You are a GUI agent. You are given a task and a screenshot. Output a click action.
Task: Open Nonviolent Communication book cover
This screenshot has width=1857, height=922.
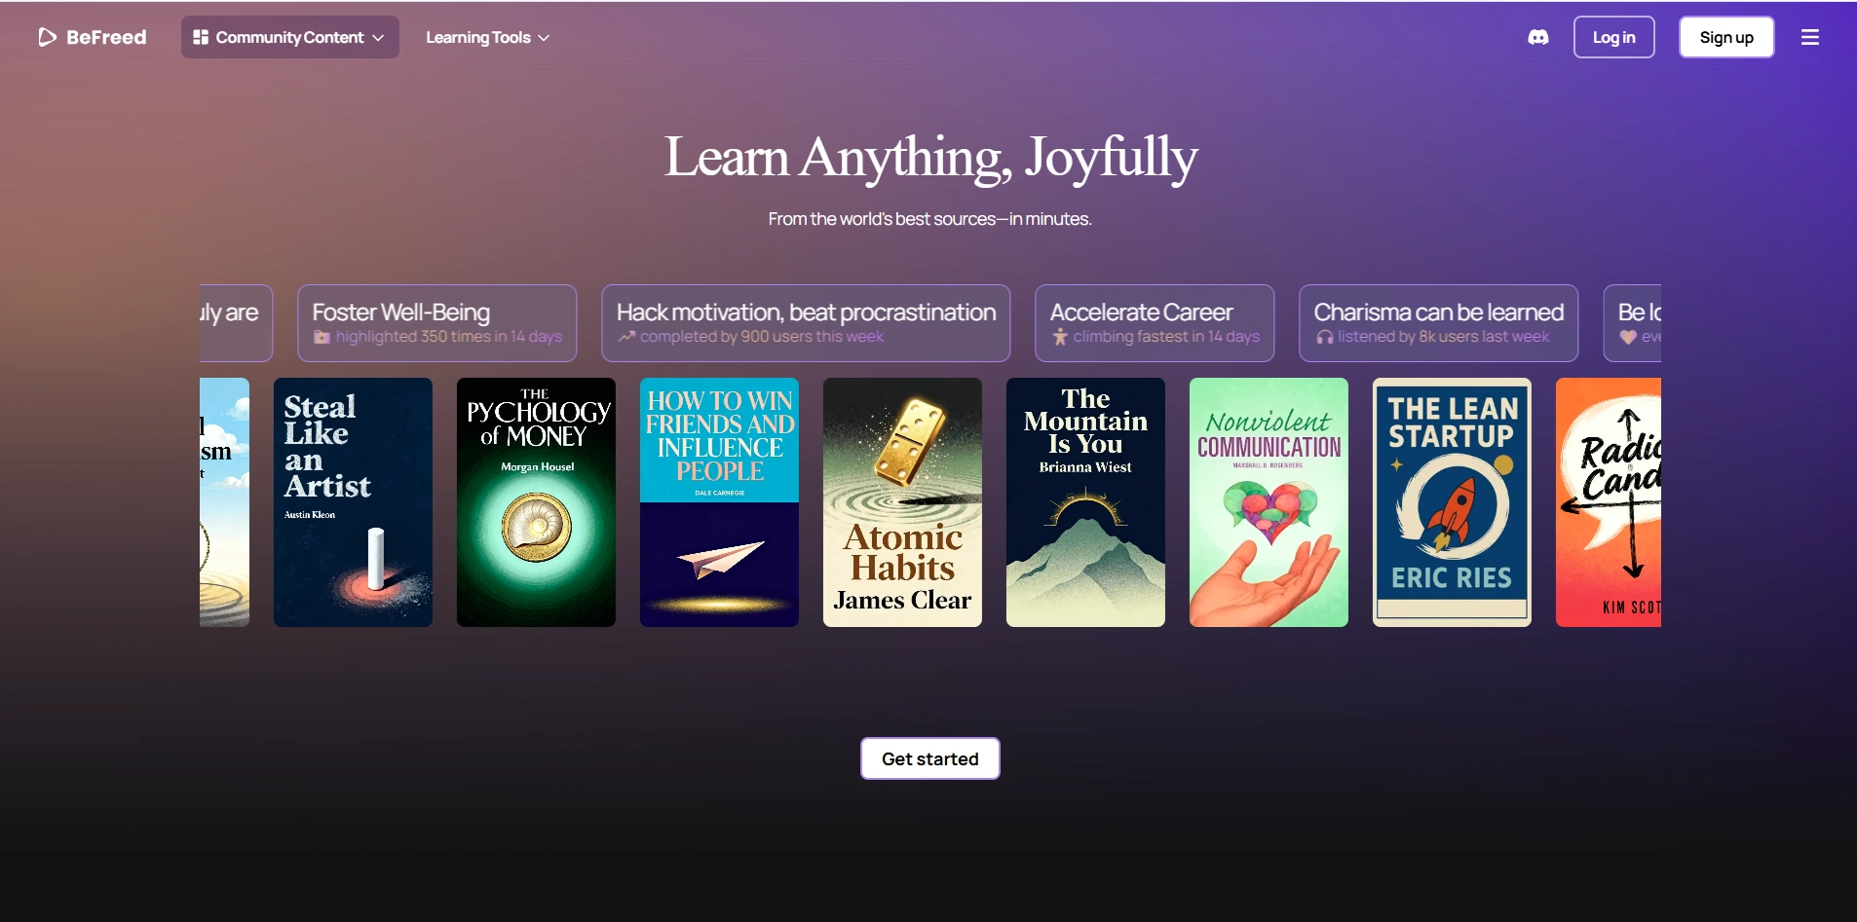[1269, 502]
